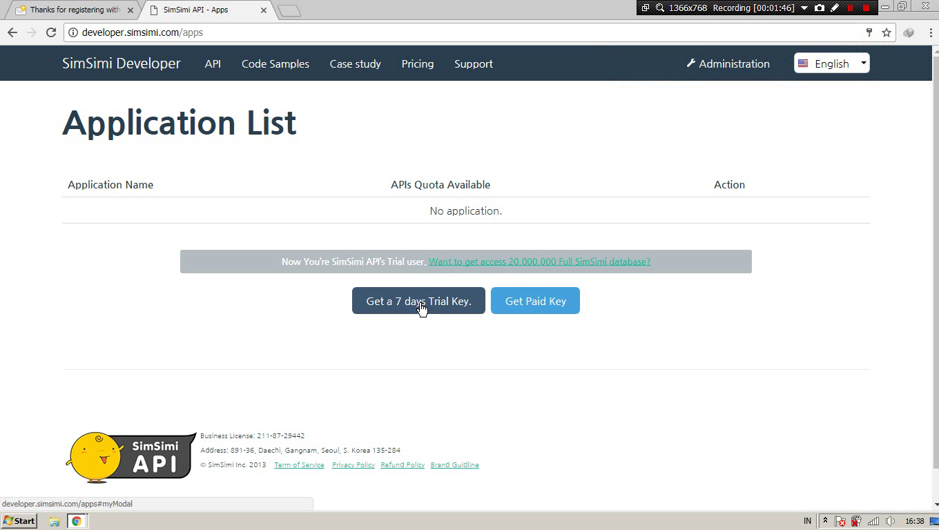Close the SimSimi API - Apps tab
The image size is (939, 530).
264,10
